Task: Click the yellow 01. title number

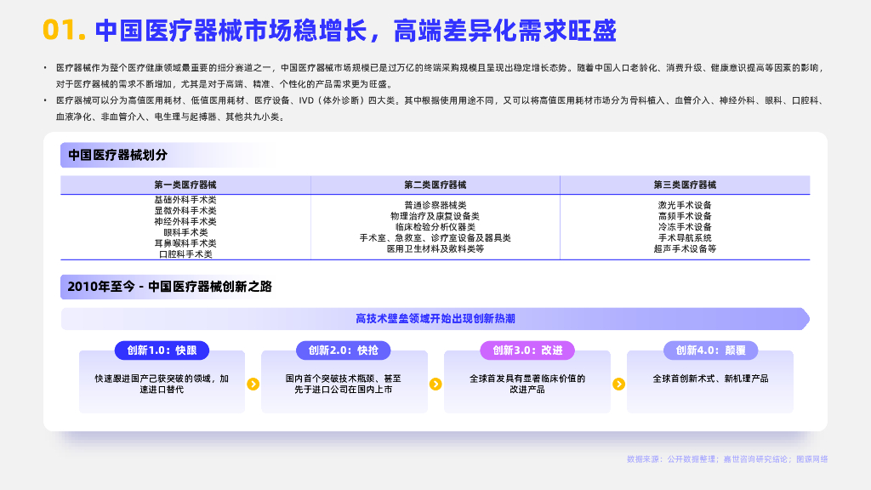Action: pyautogui.click(x=64, y=31)
